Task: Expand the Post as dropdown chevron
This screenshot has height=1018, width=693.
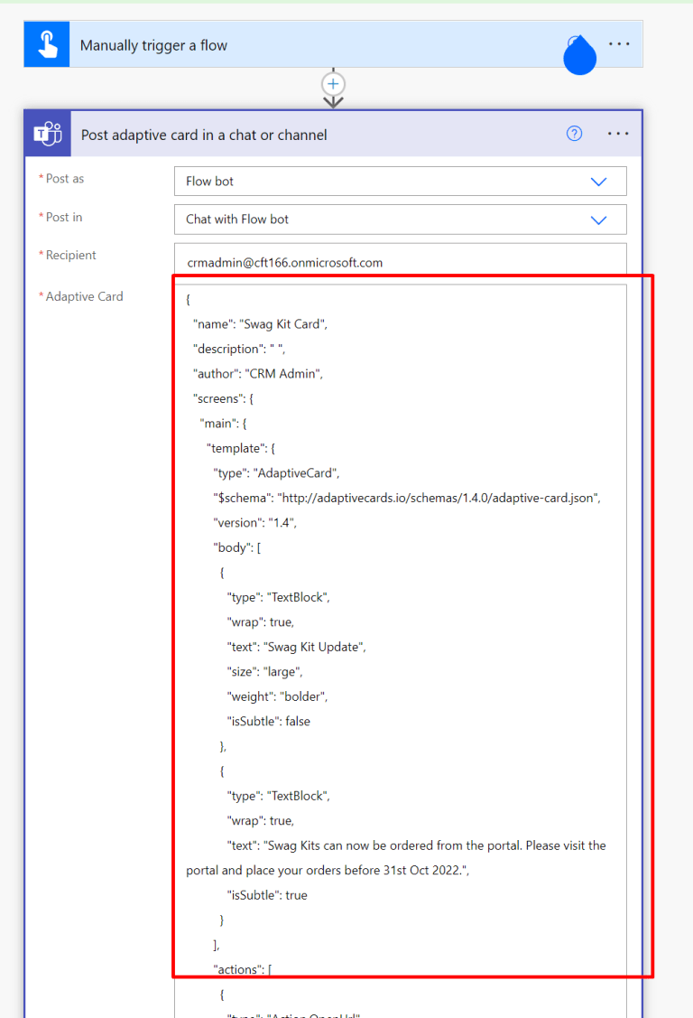Action: 598,182
